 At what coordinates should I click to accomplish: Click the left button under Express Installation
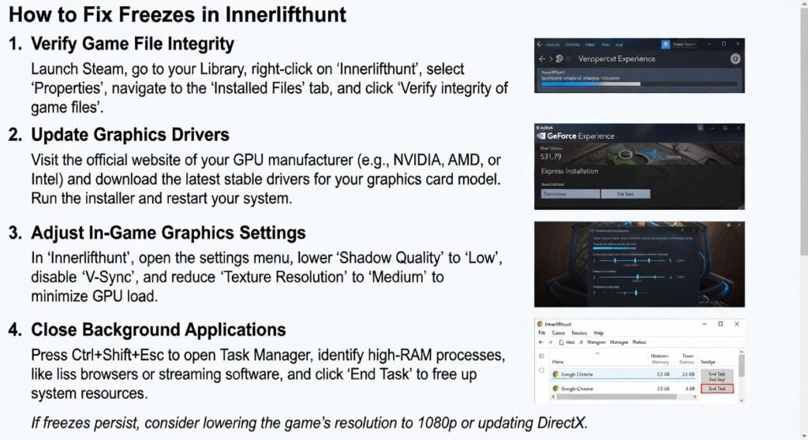pos(568,193)
